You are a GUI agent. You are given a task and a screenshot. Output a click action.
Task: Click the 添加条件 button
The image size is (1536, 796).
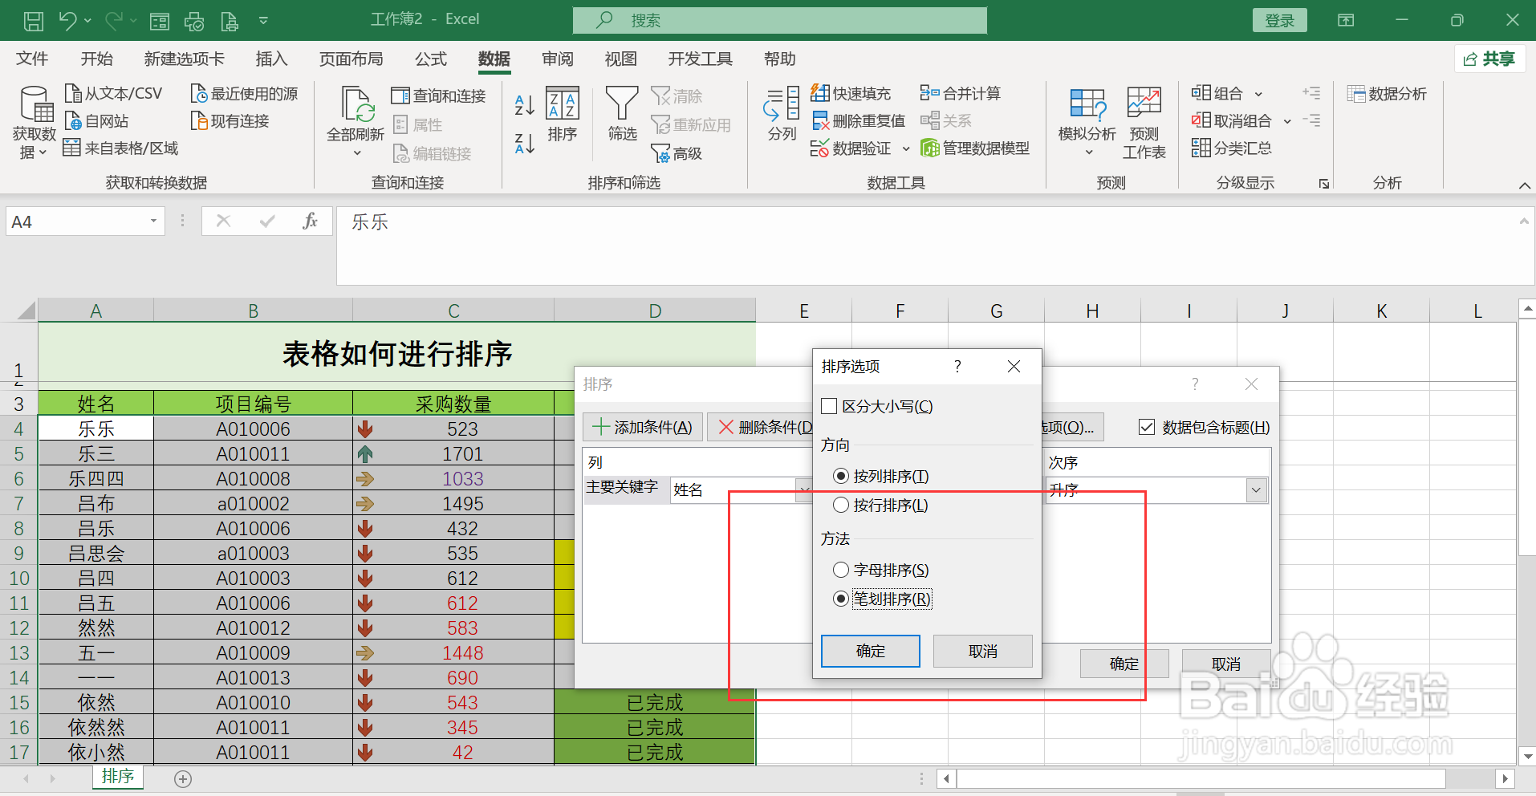click(x=642, y=426)
